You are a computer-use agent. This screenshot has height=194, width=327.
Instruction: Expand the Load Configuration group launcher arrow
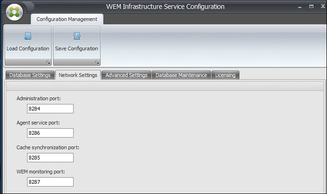pyautogui.click(x=48, y=62)
